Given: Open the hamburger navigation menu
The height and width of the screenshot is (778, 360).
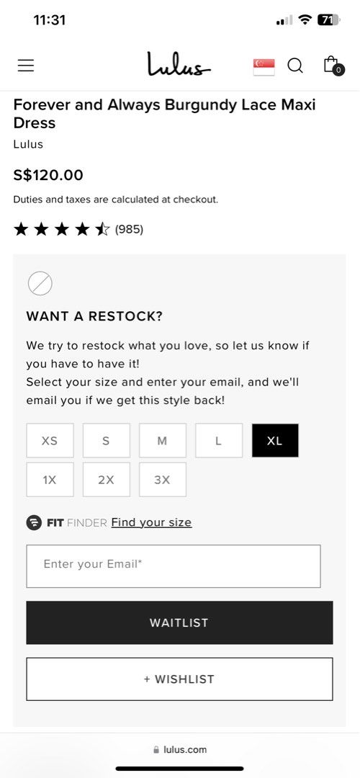Looking at the screenshot, I should pyautogui.click(x=26, y=66).
